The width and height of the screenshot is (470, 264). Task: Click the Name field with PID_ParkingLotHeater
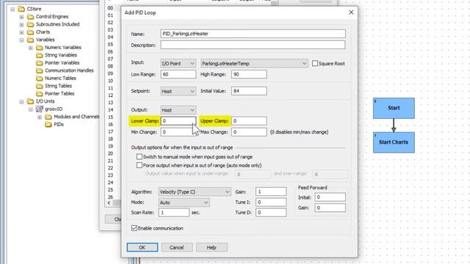point(253,34)
